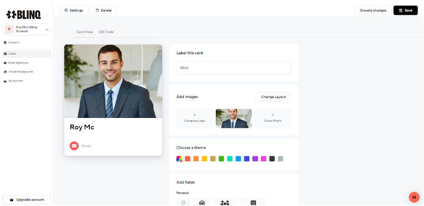
Task: Collapse the sidebar with double chevron
Action: click(47, 14)
